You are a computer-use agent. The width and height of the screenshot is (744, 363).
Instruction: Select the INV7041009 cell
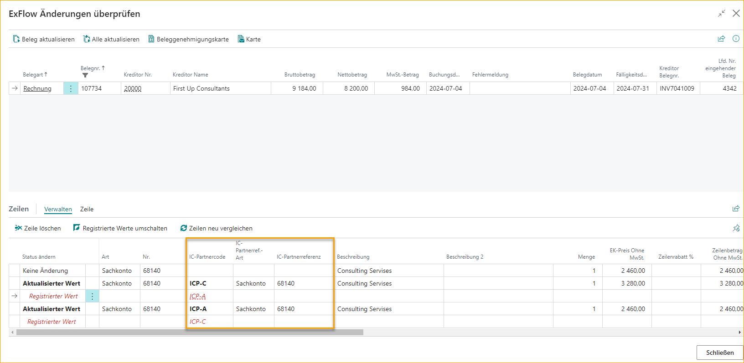tap(678, 88)
